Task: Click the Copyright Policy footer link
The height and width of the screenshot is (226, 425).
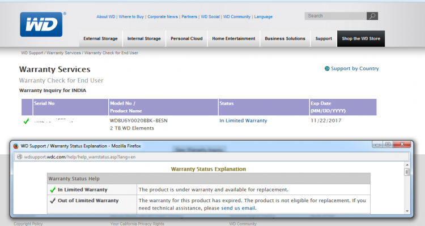Action: 28,224
